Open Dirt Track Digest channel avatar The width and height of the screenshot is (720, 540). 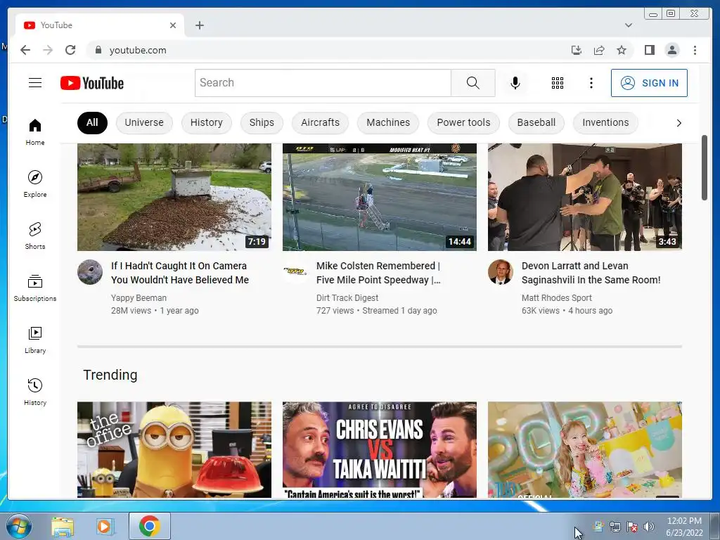pos(295,272)
